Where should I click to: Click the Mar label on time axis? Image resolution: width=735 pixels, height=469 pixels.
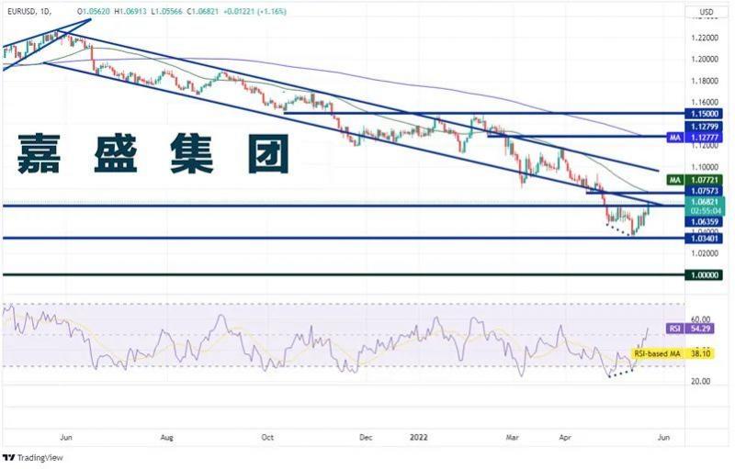click(513, 437)
